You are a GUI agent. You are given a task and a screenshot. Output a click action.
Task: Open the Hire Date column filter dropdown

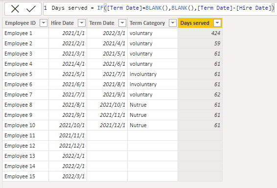click(82, 23)
